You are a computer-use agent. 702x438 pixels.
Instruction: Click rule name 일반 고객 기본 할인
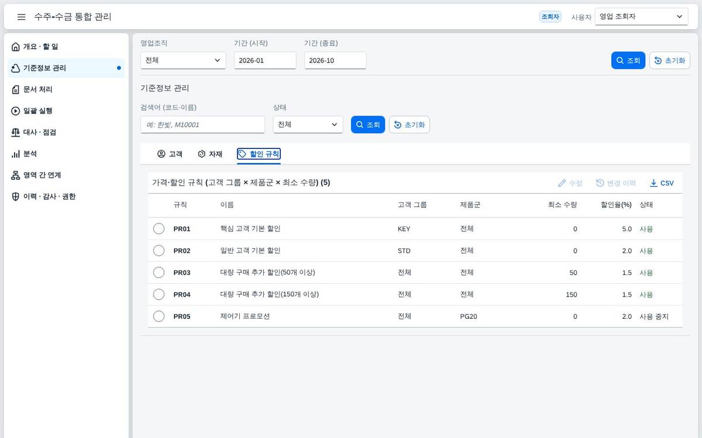pos(250,251)
